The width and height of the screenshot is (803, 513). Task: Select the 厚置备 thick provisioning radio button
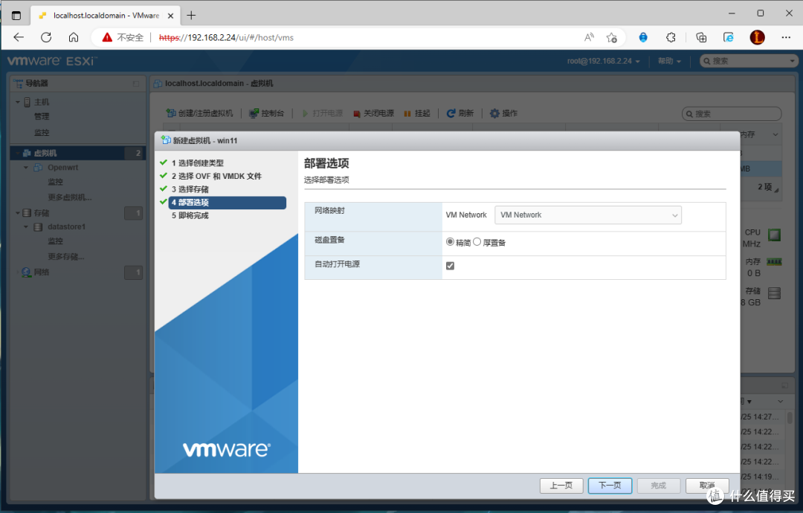click(x=477, y=242)
